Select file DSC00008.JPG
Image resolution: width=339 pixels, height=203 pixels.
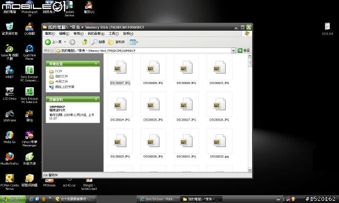(153, 70)
